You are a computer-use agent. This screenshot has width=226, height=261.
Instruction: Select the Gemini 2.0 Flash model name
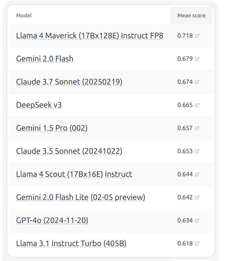click(45, 59)
